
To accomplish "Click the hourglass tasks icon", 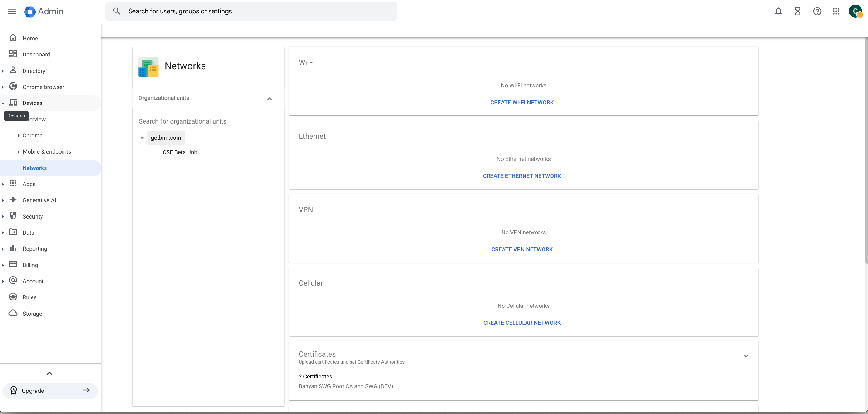I will tap(798, 11).
